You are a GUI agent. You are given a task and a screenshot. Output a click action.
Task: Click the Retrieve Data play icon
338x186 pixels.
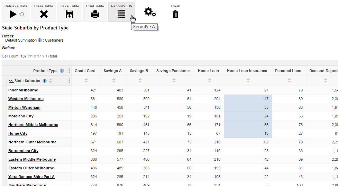pyautogui.click(x=13, y=14)
